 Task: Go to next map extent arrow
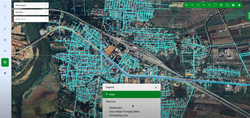pos(209,5)
